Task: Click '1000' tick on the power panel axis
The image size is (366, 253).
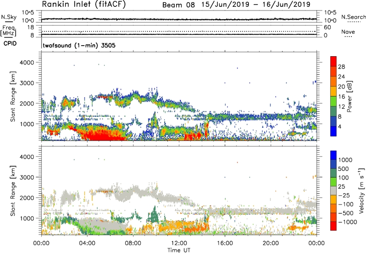Action: tap(27, 124)
